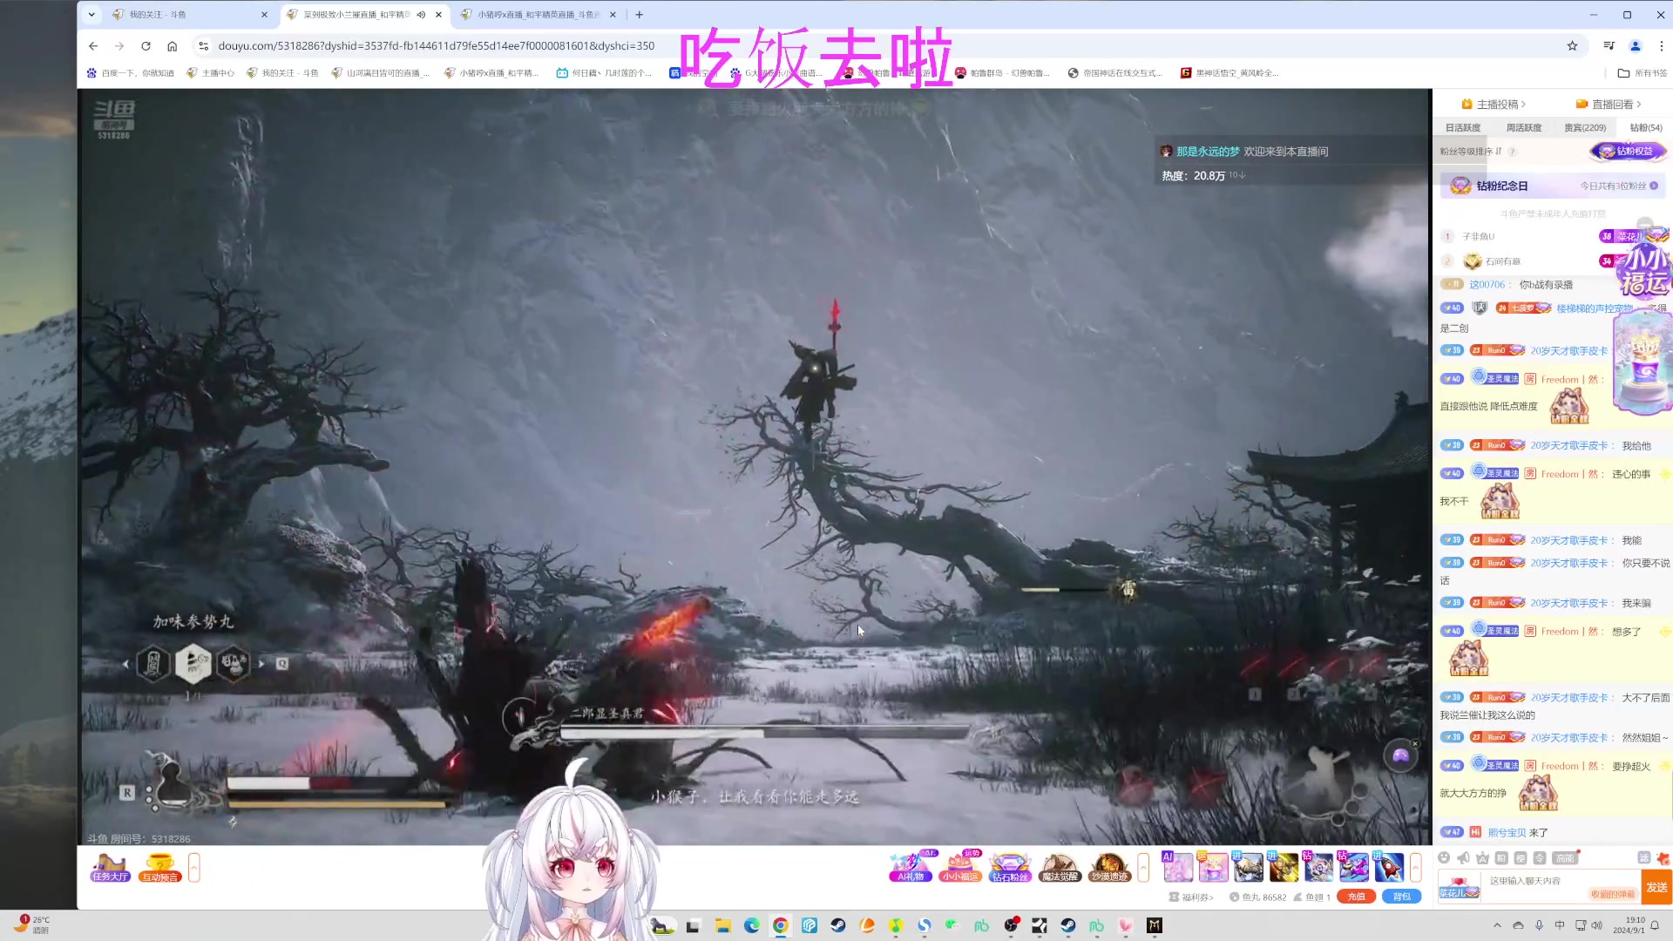The image size is (1673, 941).
Task: Open the 小小福运 lucky event icon
Action: (960, 867)
